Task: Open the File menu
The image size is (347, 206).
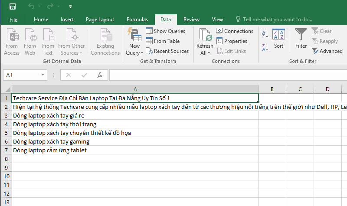Action: click(13, 20)
